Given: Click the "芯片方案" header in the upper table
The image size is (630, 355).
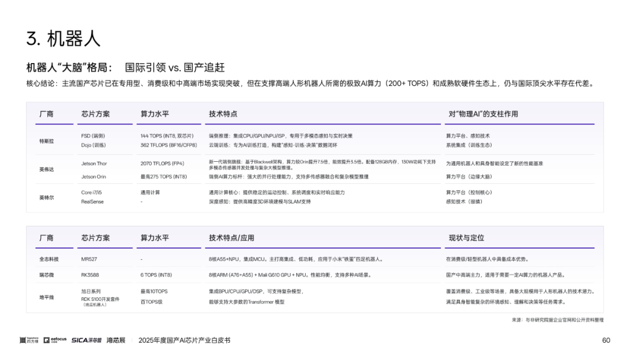Looking at the screenshot, I should click(x=95, y=114).
